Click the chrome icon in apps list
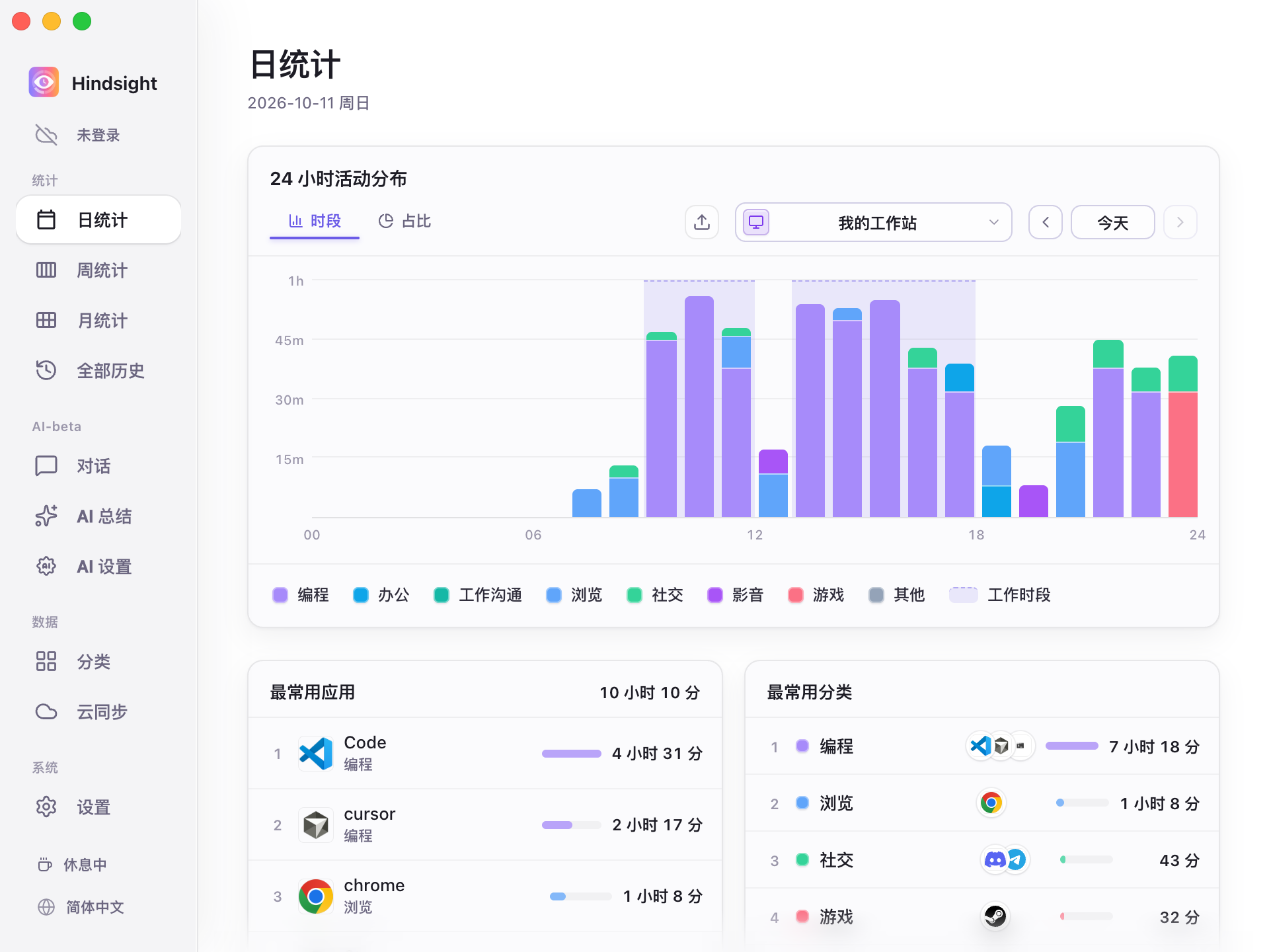The image size is (1269, 952). coord(316,896)
